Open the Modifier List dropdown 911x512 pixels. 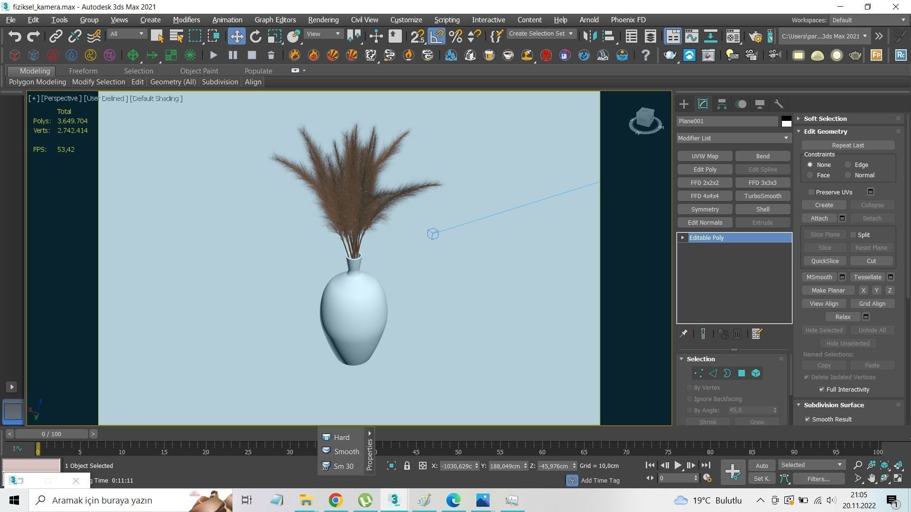pyautogui.click(x=734, y=138)
